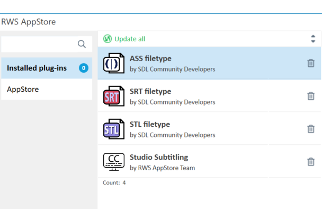Open the ASS filetype plug-in icon
Screen dimensions: 322x209
(x=114, y=63)
